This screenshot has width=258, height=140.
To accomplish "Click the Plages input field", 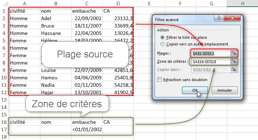I will click(211, 54).
